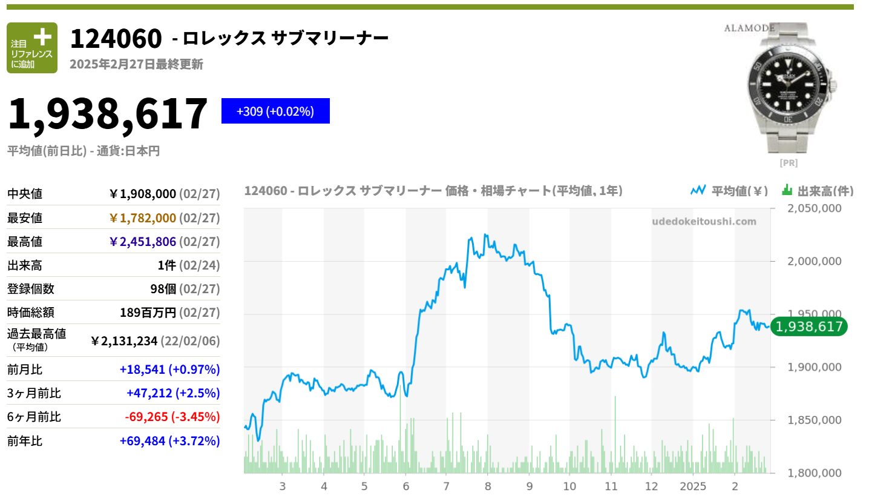The height and width of the screenshot is (504, 869).
Task: Click the [PR] label under the watch
Action: coord(788,163)
